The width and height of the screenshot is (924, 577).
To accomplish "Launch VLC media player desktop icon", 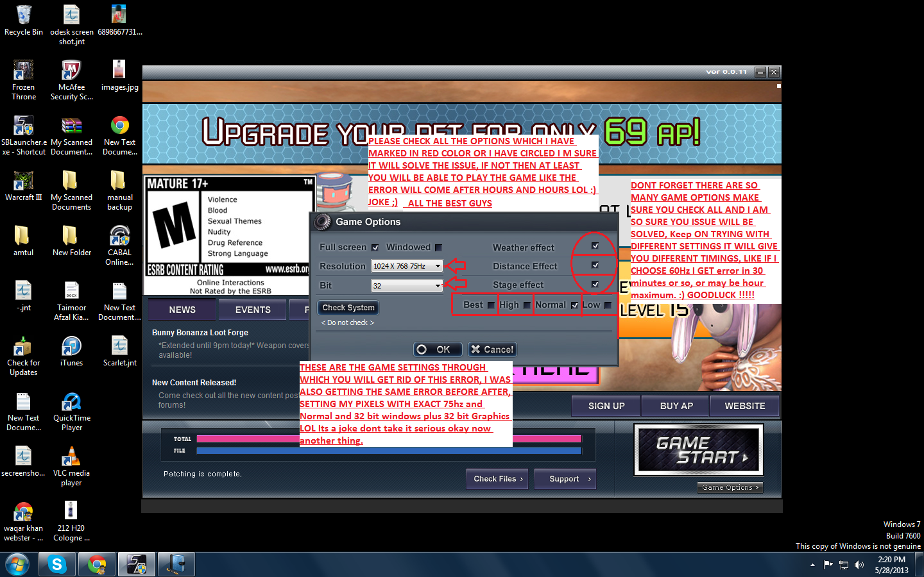I will coord(72,466).
